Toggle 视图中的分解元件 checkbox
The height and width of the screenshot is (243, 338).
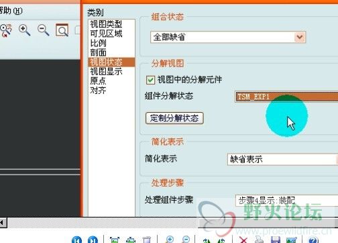coord(150,80)
